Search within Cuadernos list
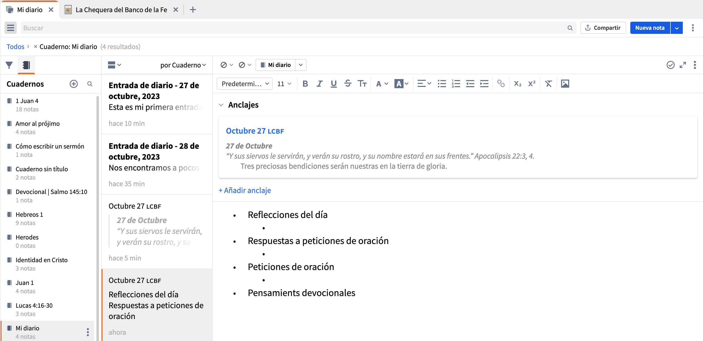Viewport: 703px width, 341px height. click(90, 84)
